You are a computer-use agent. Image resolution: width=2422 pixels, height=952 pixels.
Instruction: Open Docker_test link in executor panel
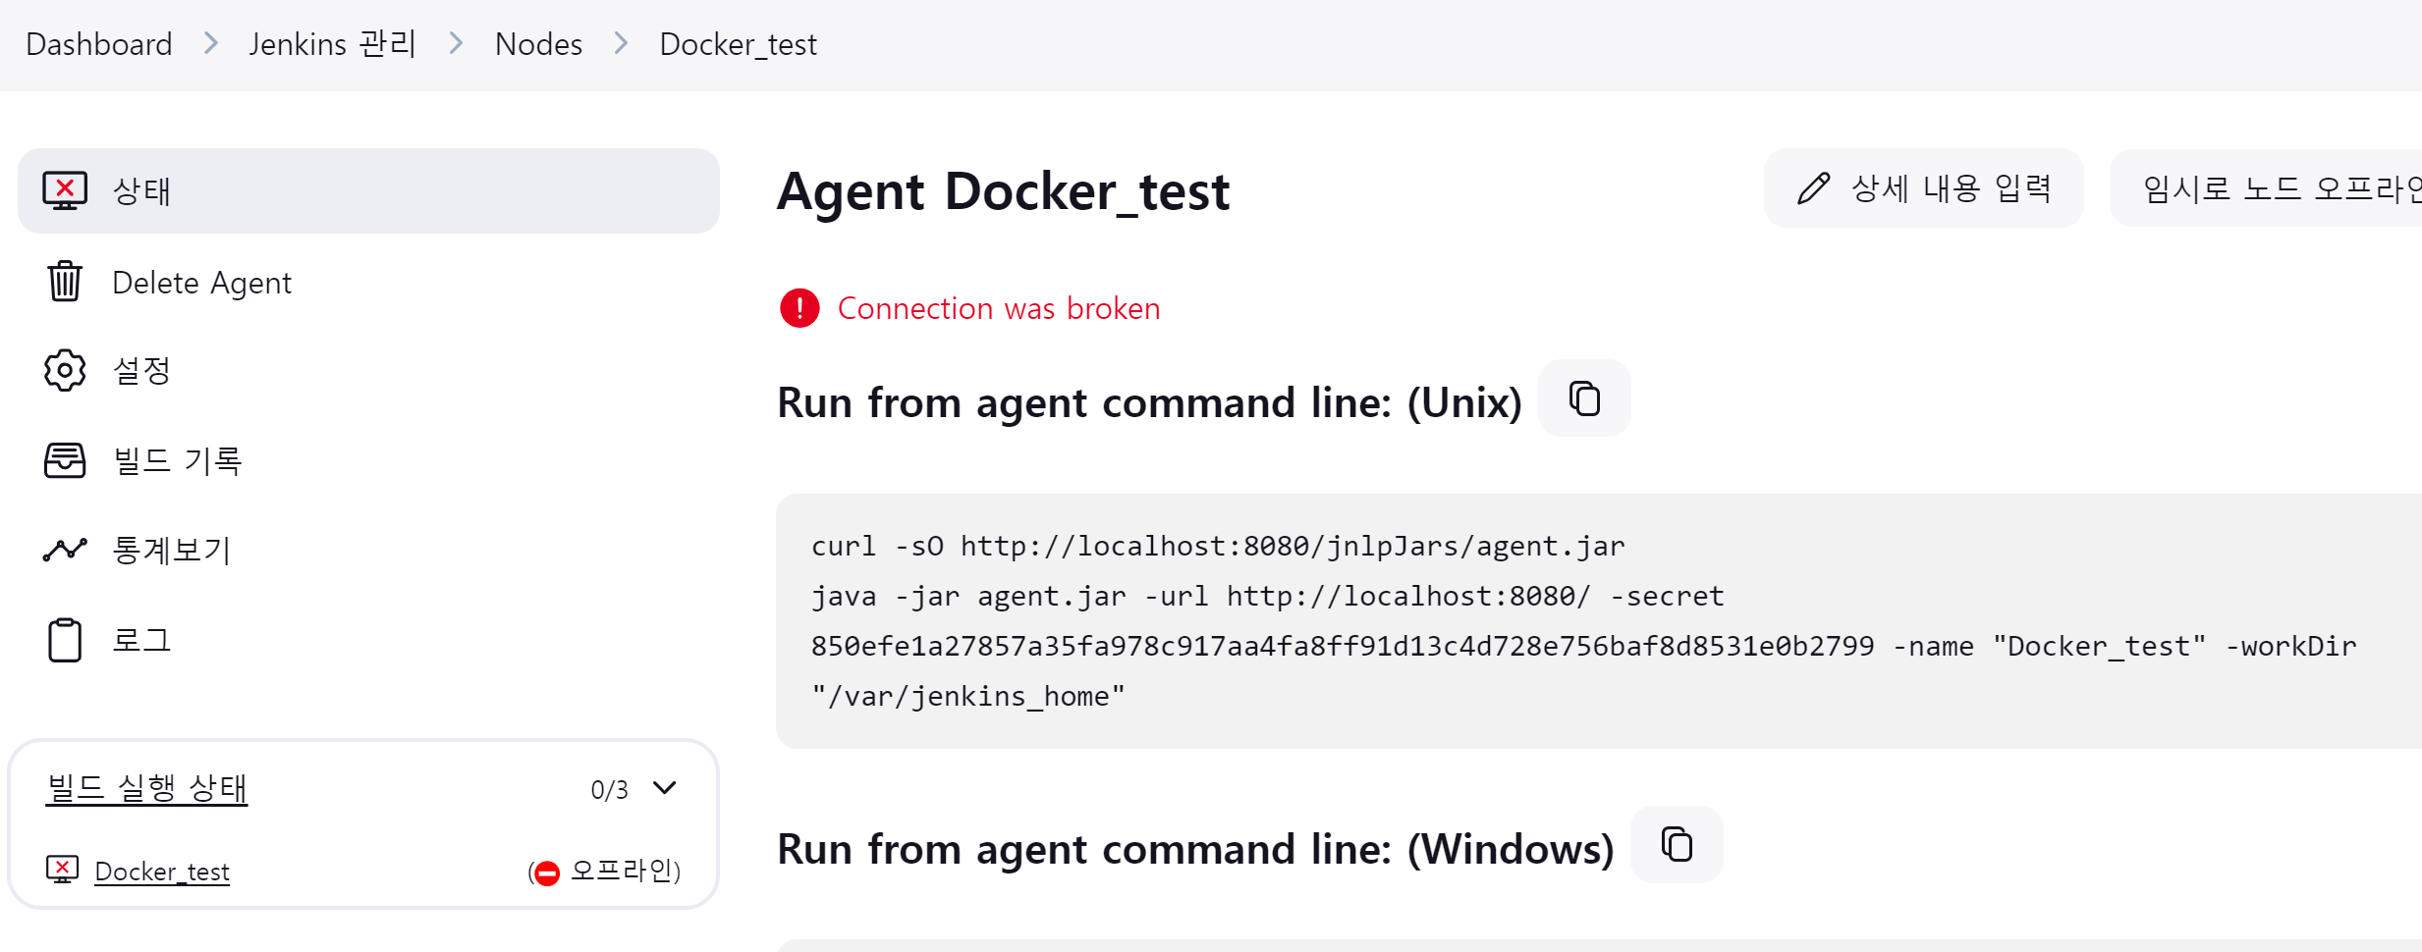pos(162,872)
